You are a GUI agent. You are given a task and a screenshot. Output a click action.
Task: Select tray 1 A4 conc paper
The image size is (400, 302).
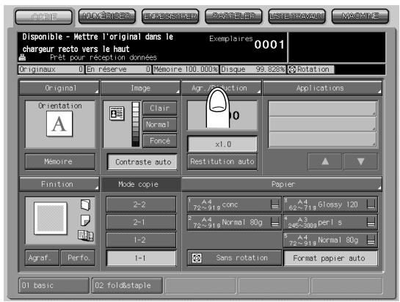coord(234,205)
